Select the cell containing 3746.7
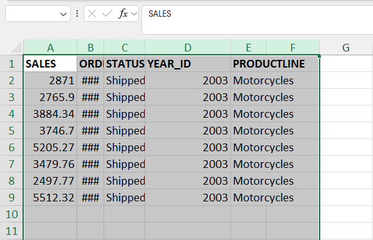 point(50,131)
